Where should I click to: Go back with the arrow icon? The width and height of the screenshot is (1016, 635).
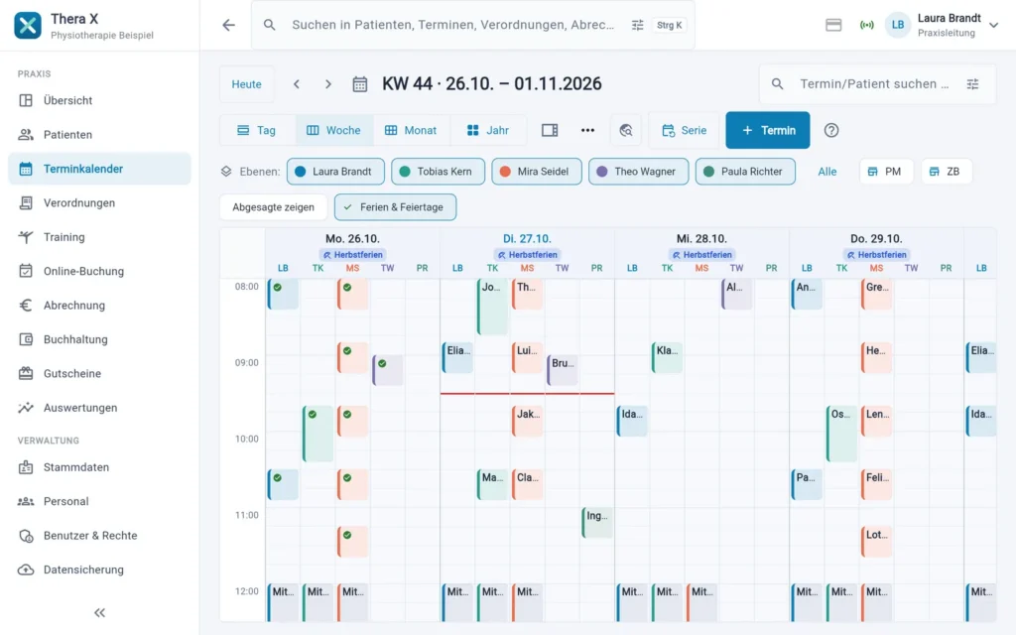pos(229,25)
